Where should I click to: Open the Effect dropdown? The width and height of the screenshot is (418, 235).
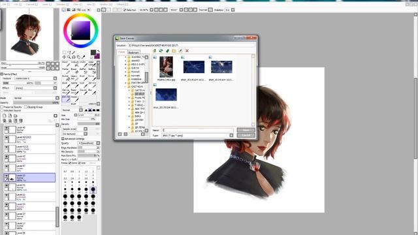55,88
